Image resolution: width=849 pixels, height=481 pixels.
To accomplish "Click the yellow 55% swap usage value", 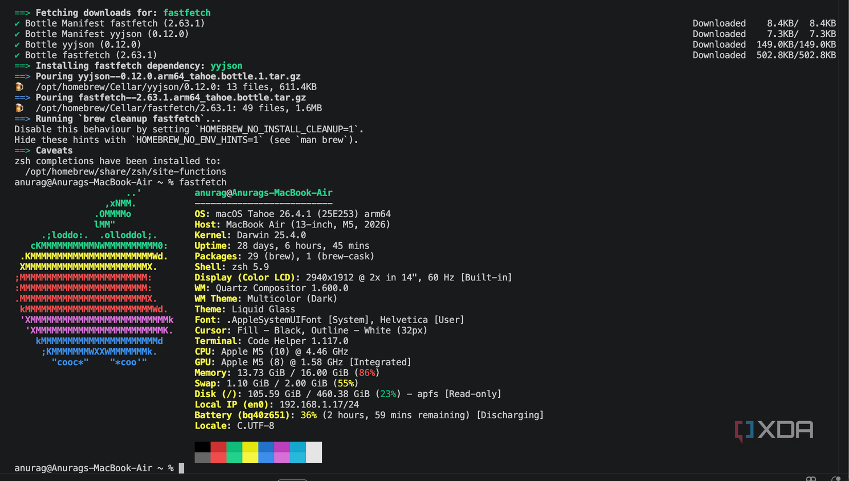I will coord(346,384).
